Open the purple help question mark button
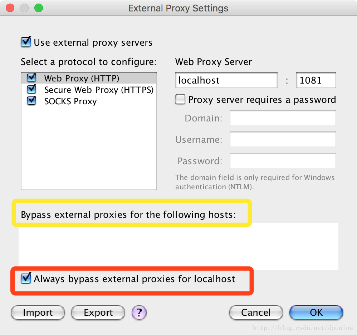The height and width of the screenshot is (335, 357). pos(139,312)
